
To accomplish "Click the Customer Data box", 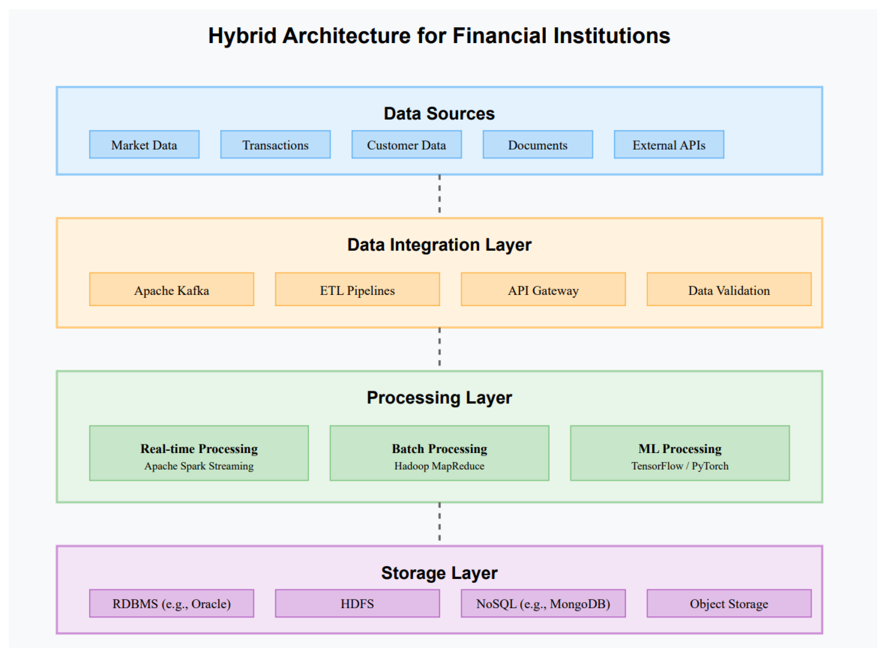I will pos(406,145).
